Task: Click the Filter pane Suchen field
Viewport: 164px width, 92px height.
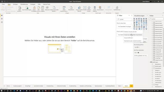Action: (125, 19)
